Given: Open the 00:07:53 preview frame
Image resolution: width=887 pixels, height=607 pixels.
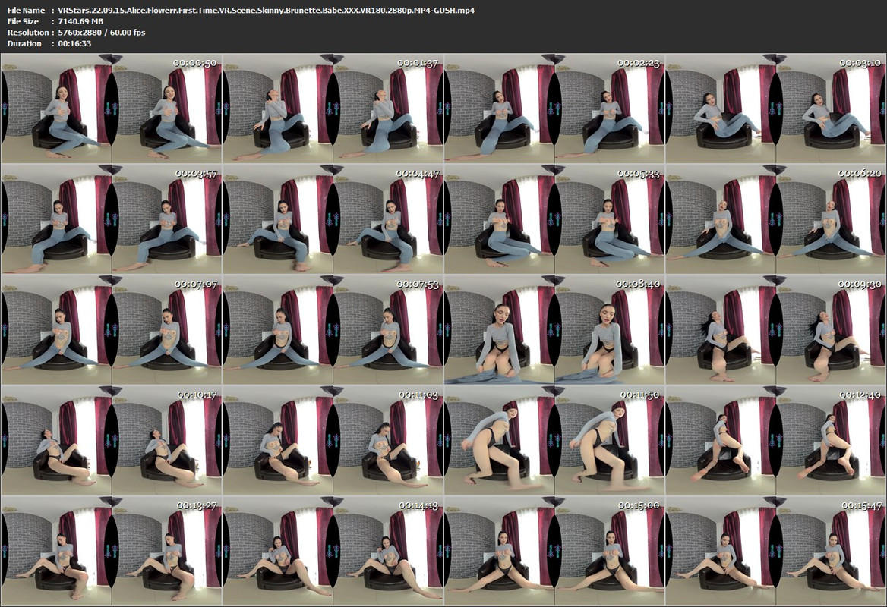Looking at the screenshot, I should point(333,330).
